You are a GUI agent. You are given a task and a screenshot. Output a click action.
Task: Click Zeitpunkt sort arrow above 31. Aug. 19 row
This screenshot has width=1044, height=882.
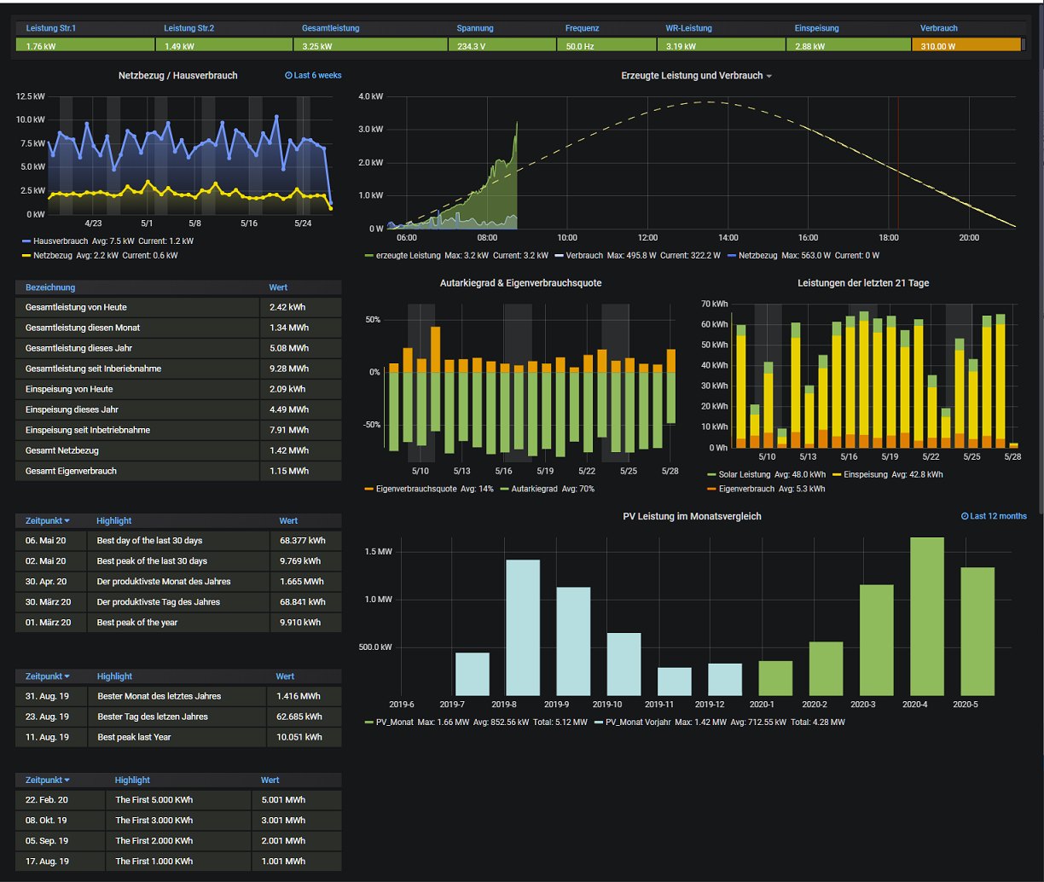tap(67, 677)
